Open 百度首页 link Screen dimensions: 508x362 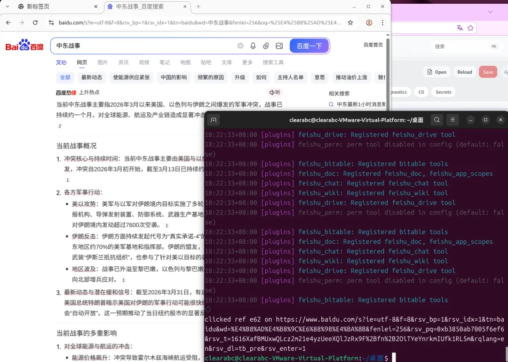(373, 45)
